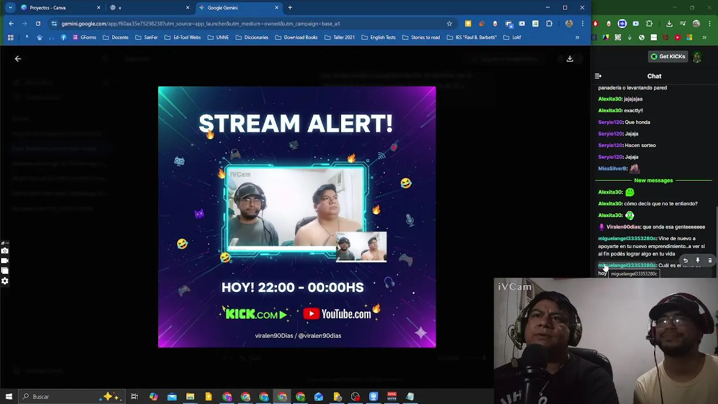
Task: Click reply icon on hovered chat message
Action: pos(685,260)
